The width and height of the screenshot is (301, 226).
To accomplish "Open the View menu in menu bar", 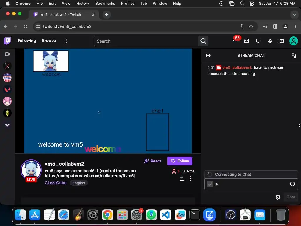I will click(66, 4).
